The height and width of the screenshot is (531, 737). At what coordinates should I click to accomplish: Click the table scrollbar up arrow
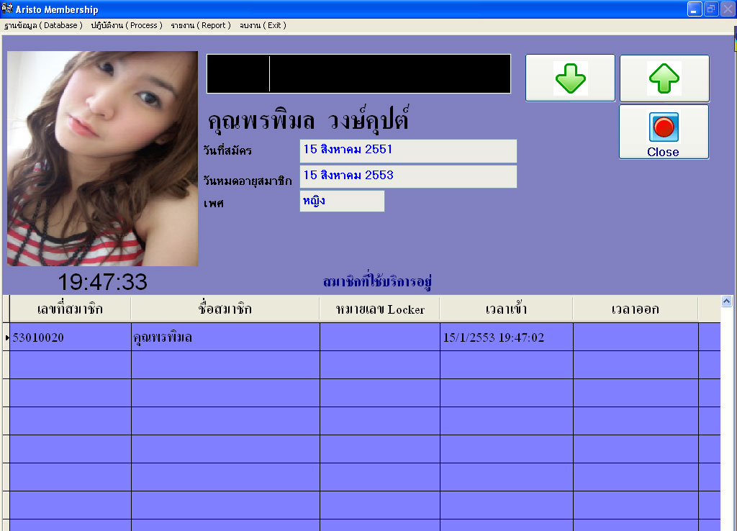point(726,301)
